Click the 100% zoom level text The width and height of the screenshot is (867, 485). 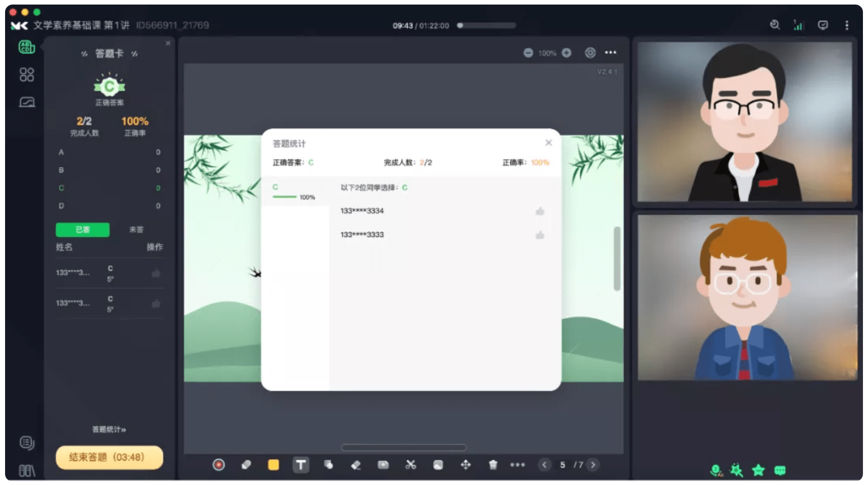coord(547,53)
